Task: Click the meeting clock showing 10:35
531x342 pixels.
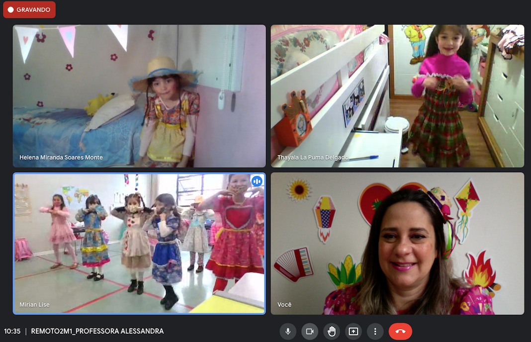Action: (x=12, y=331)
